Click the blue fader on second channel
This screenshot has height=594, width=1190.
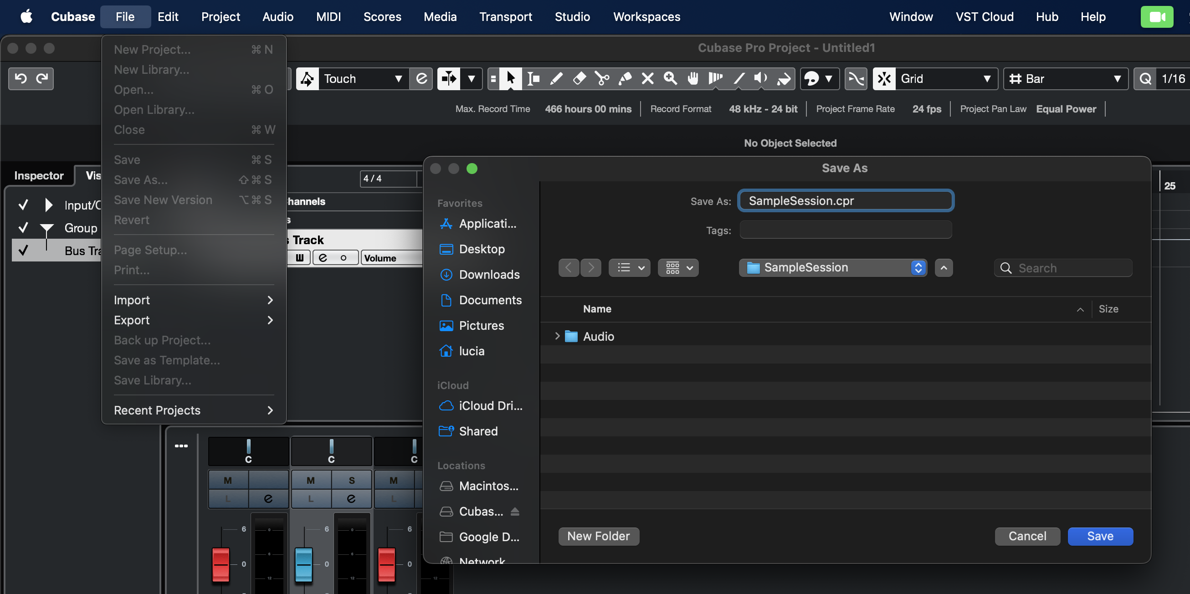click(x=303, y=563)
